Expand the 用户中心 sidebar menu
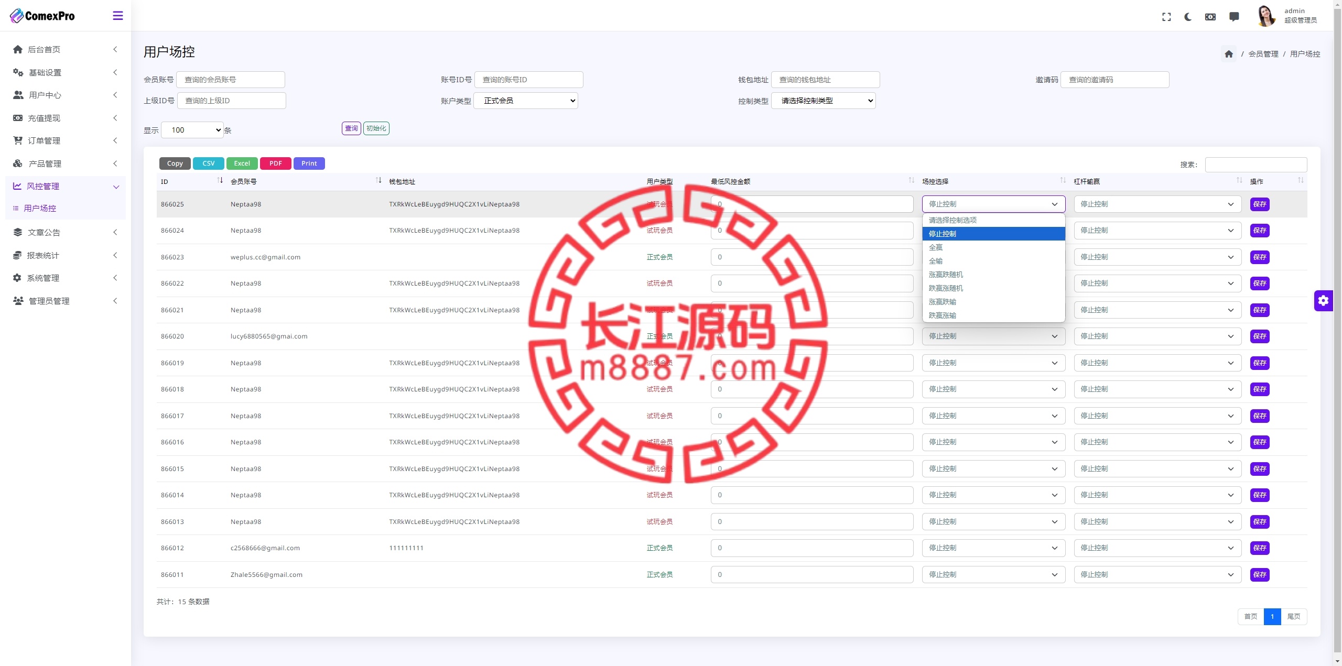Screen dimensions: 1342x666 point(66,95)
